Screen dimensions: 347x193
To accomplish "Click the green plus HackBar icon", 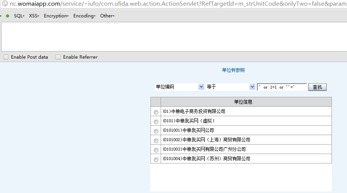I will 8,16.
